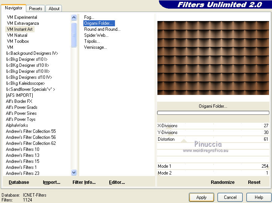Select the plain VM category
Screen dimensions: 272x203
(10, 47)
